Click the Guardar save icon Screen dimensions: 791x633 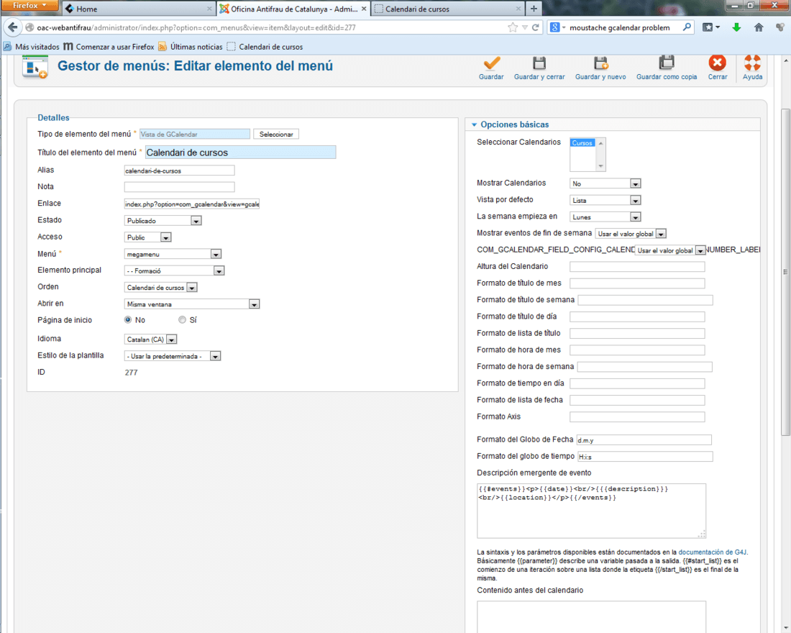tap(491, 63)
